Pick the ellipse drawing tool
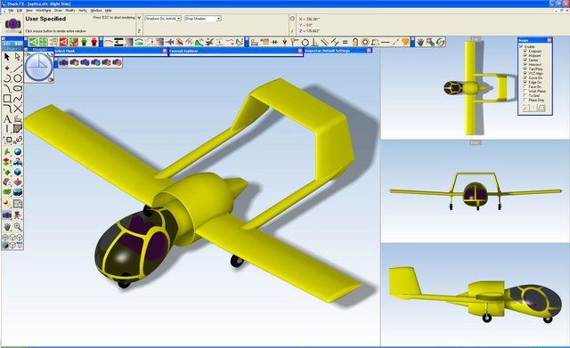The image size is (570, 348). pos(18,88)
